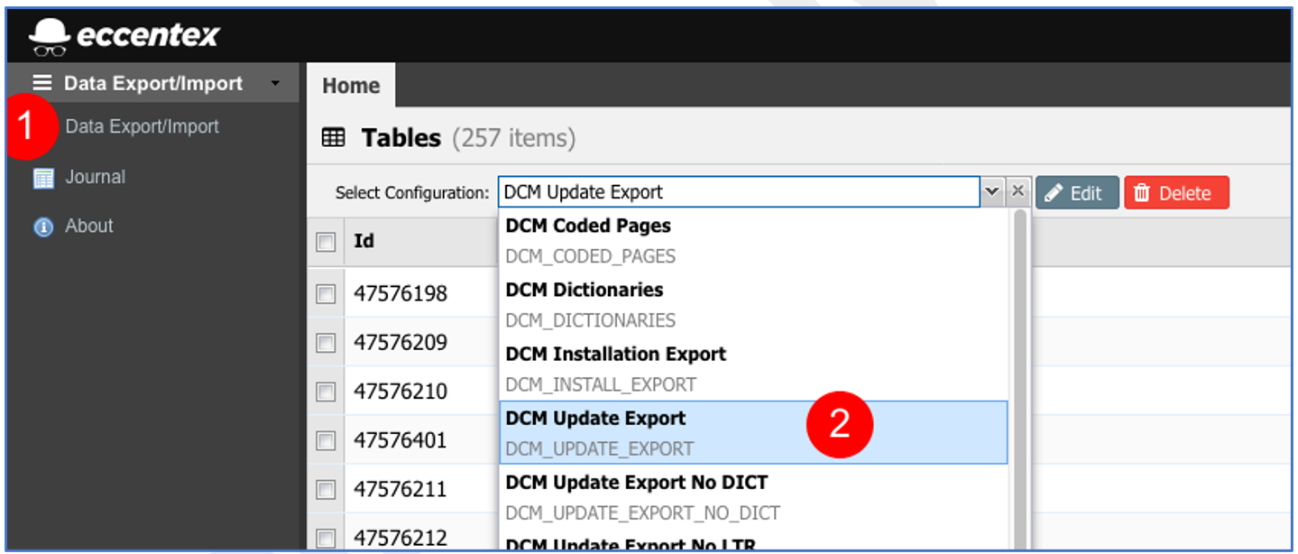1298x554 pixels.
Task: Open the hamburger menu icon
Action: coord(42,83)
